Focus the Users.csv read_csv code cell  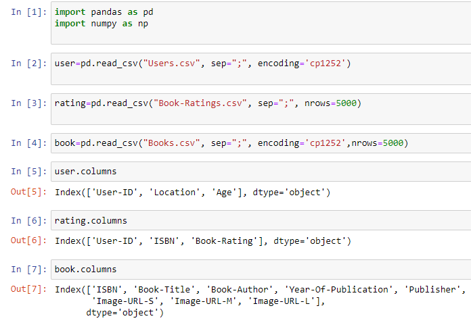261,68
